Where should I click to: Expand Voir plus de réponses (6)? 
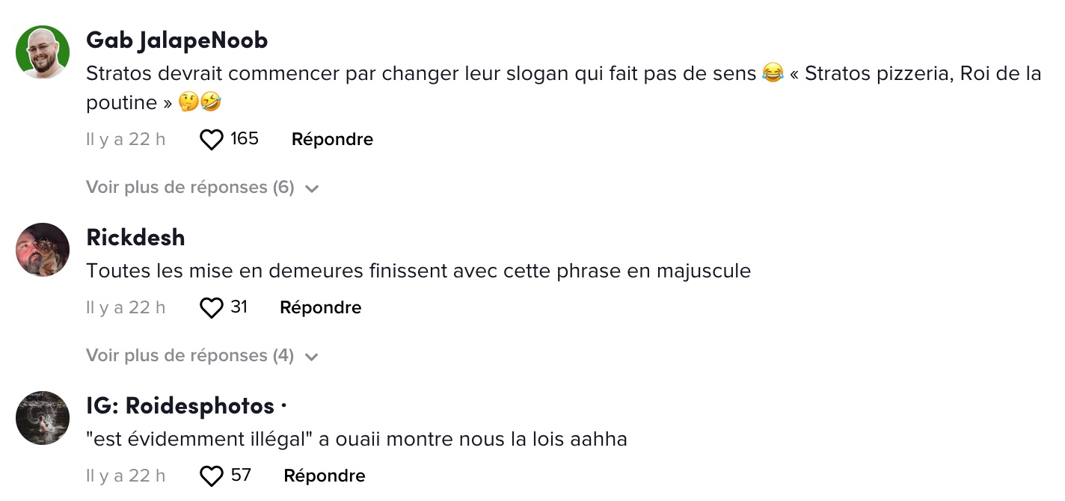click(x=203, y=188)
